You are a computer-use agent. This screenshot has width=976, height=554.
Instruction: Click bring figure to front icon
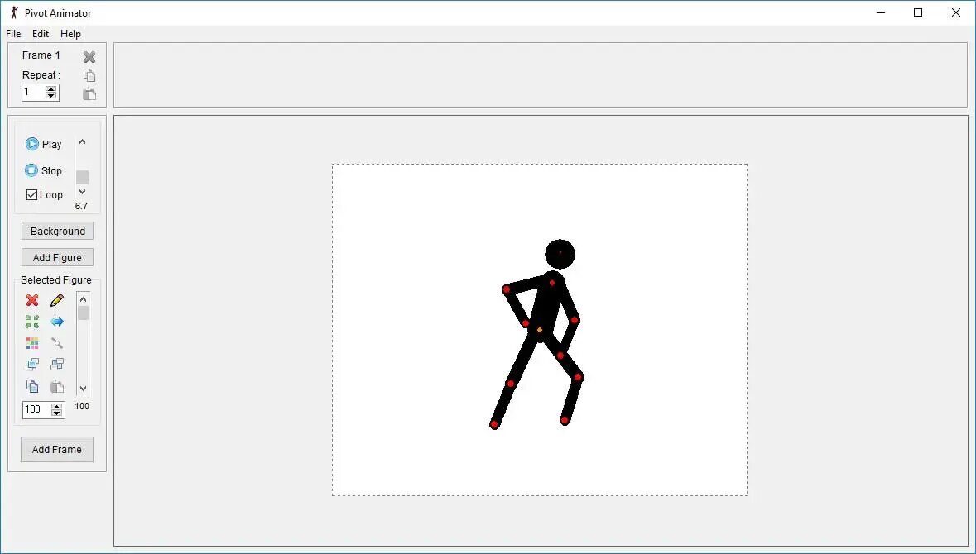(x=32, y=365)
